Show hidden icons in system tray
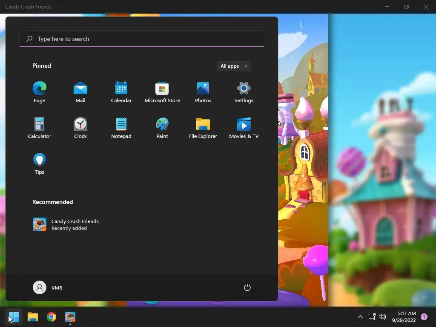The image size is (436, 327). (360, 317)
